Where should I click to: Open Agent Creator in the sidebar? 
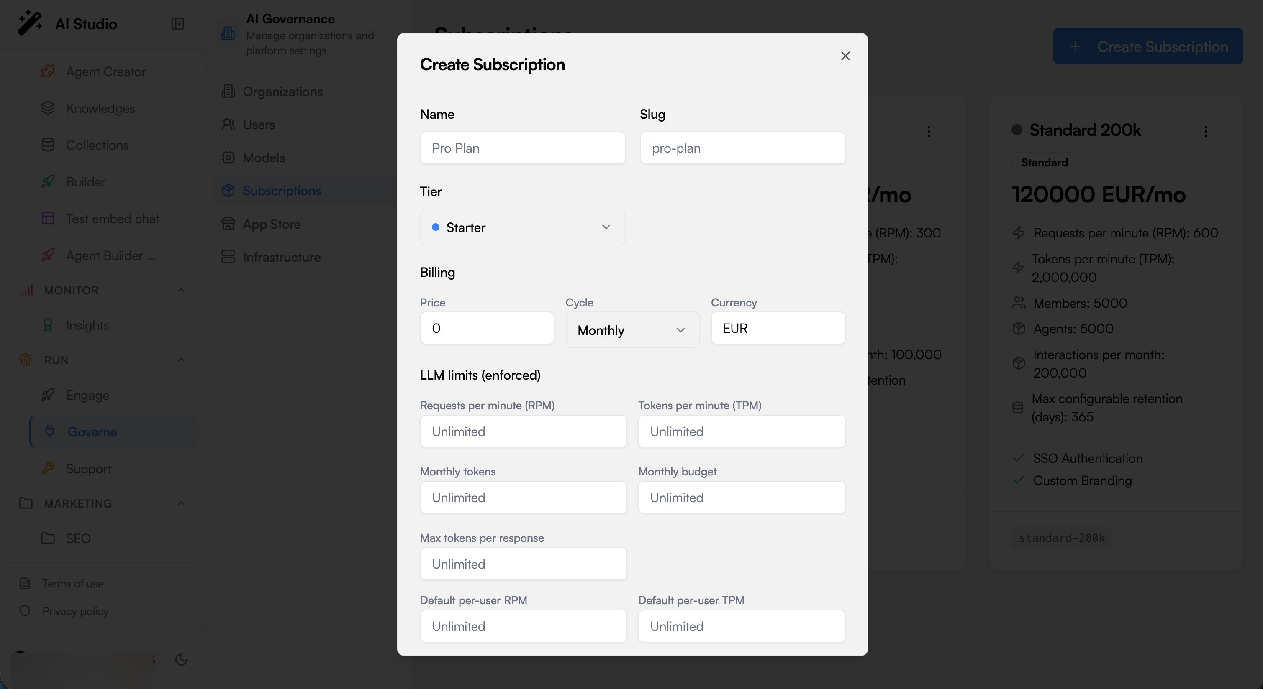[x=105, y=71]
